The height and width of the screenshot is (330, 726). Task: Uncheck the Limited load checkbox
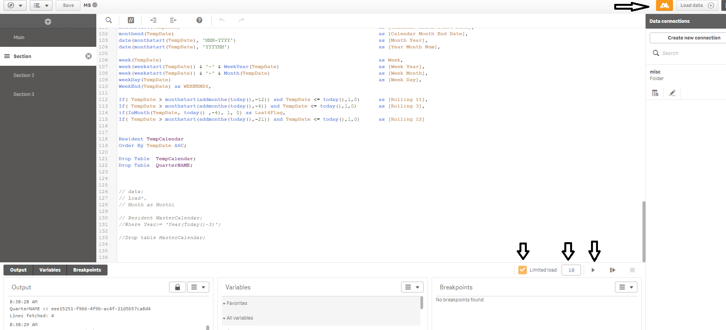point(523,270)
